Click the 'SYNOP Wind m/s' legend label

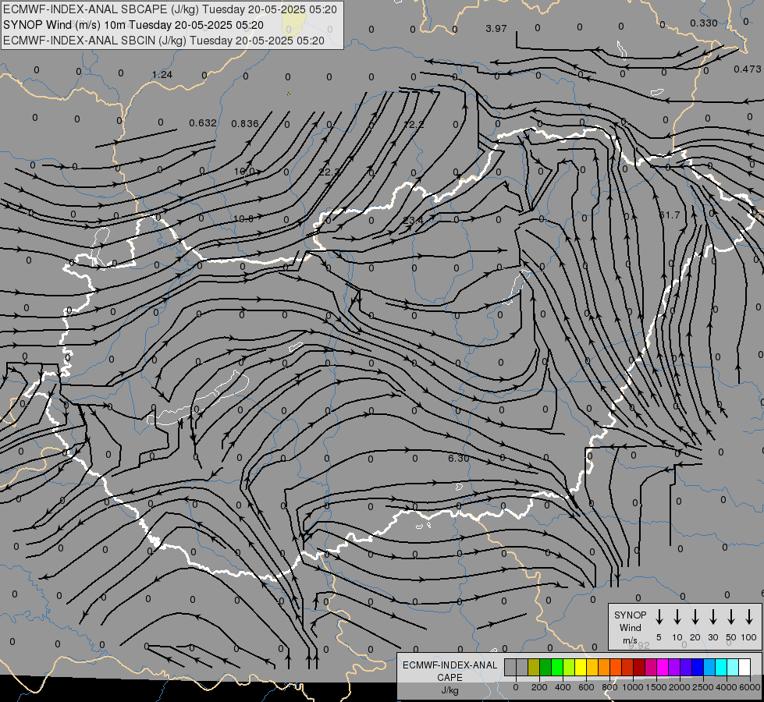coord(630,627)
